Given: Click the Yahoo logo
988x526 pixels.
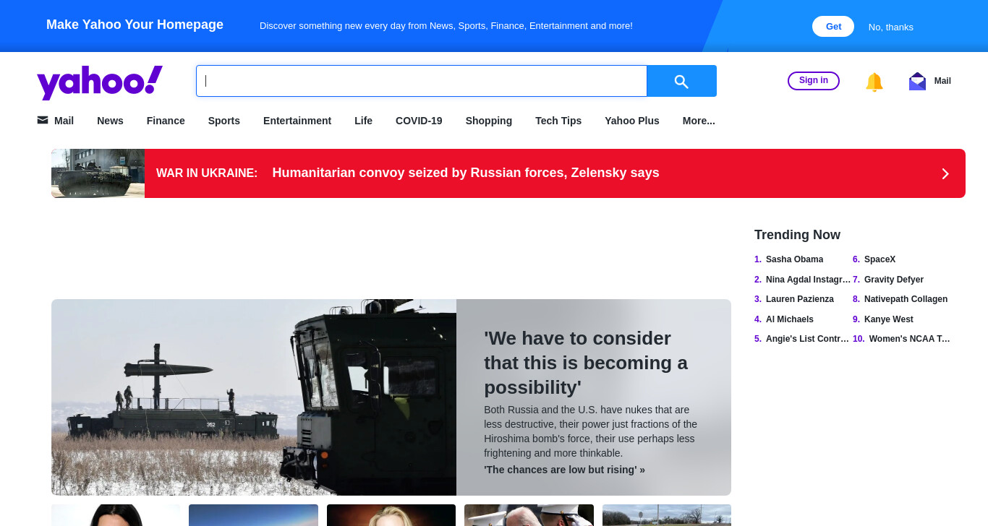Looking at the screenshot, I should pos(100,82).
